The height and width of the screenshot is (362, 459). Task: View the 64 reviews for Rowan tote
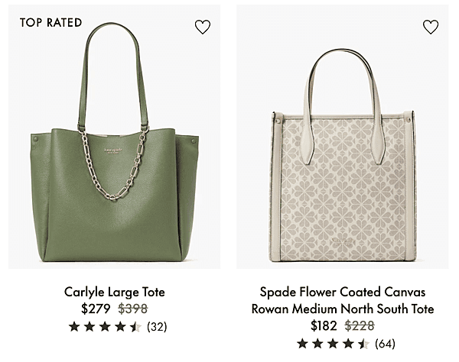tap(385, 344)
